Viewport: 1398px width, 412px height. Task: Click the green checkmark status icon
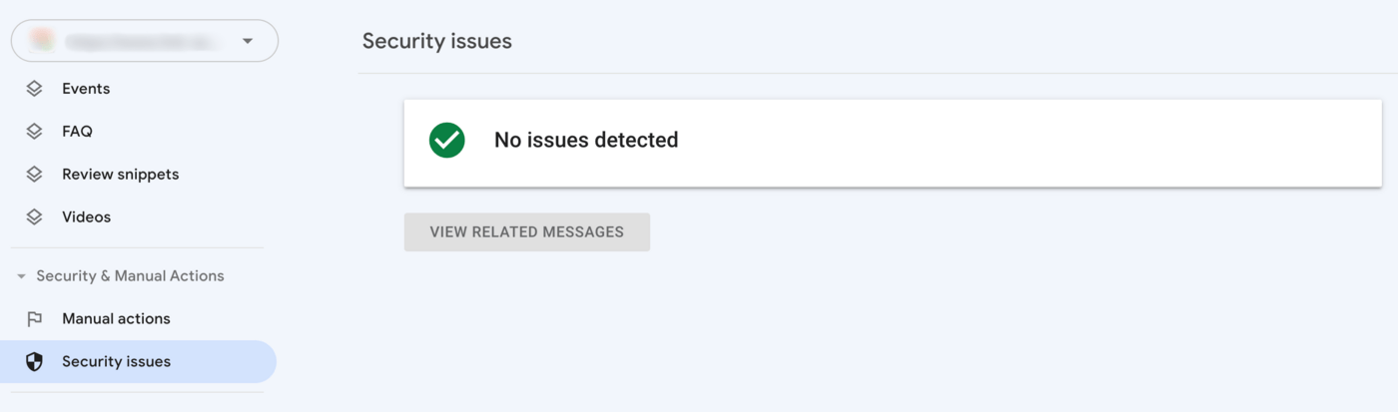pos(446,141)
